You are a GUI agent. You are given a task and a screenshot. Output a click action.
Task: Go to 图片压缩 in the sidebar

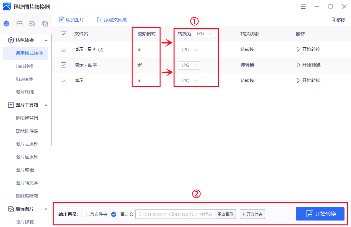tap(25, 92)
